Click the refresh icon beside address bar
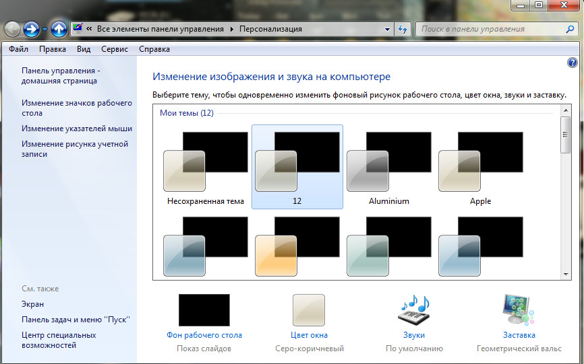584x364 pixels. pyautogui.click(x=403, y=30)
